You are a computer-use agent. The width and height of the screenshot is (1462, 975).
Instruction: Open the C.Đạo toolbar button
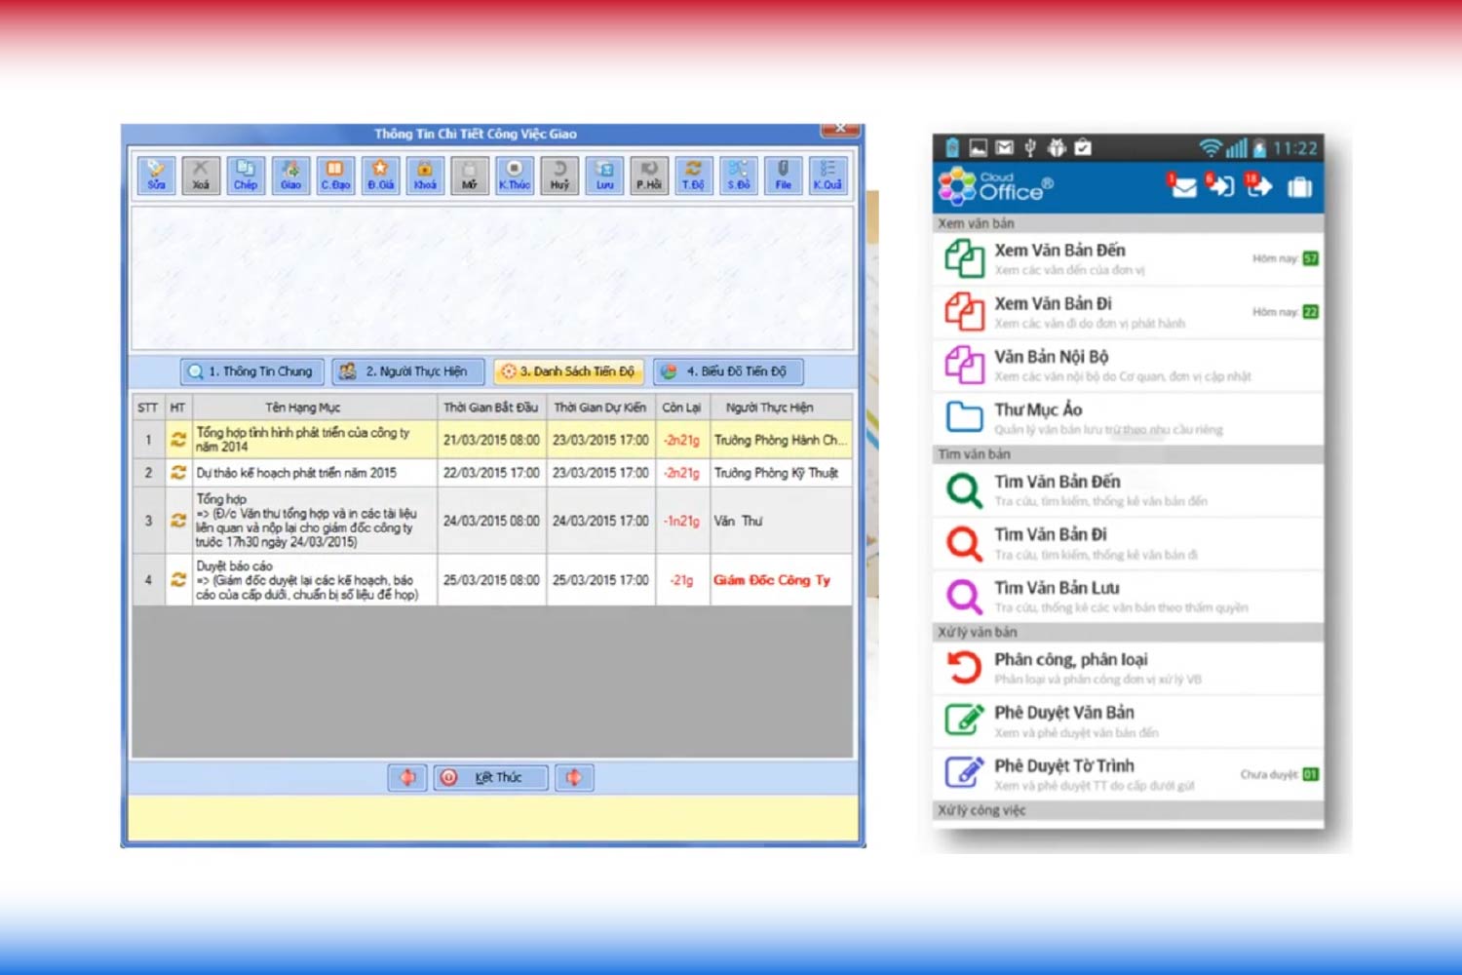tap(335, 175)
